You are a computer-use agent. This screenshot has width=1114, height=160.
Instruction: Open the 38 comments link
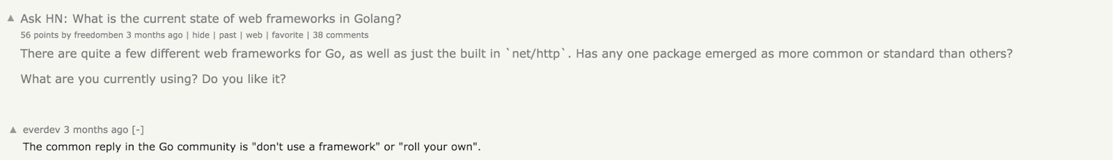(340, 35)
